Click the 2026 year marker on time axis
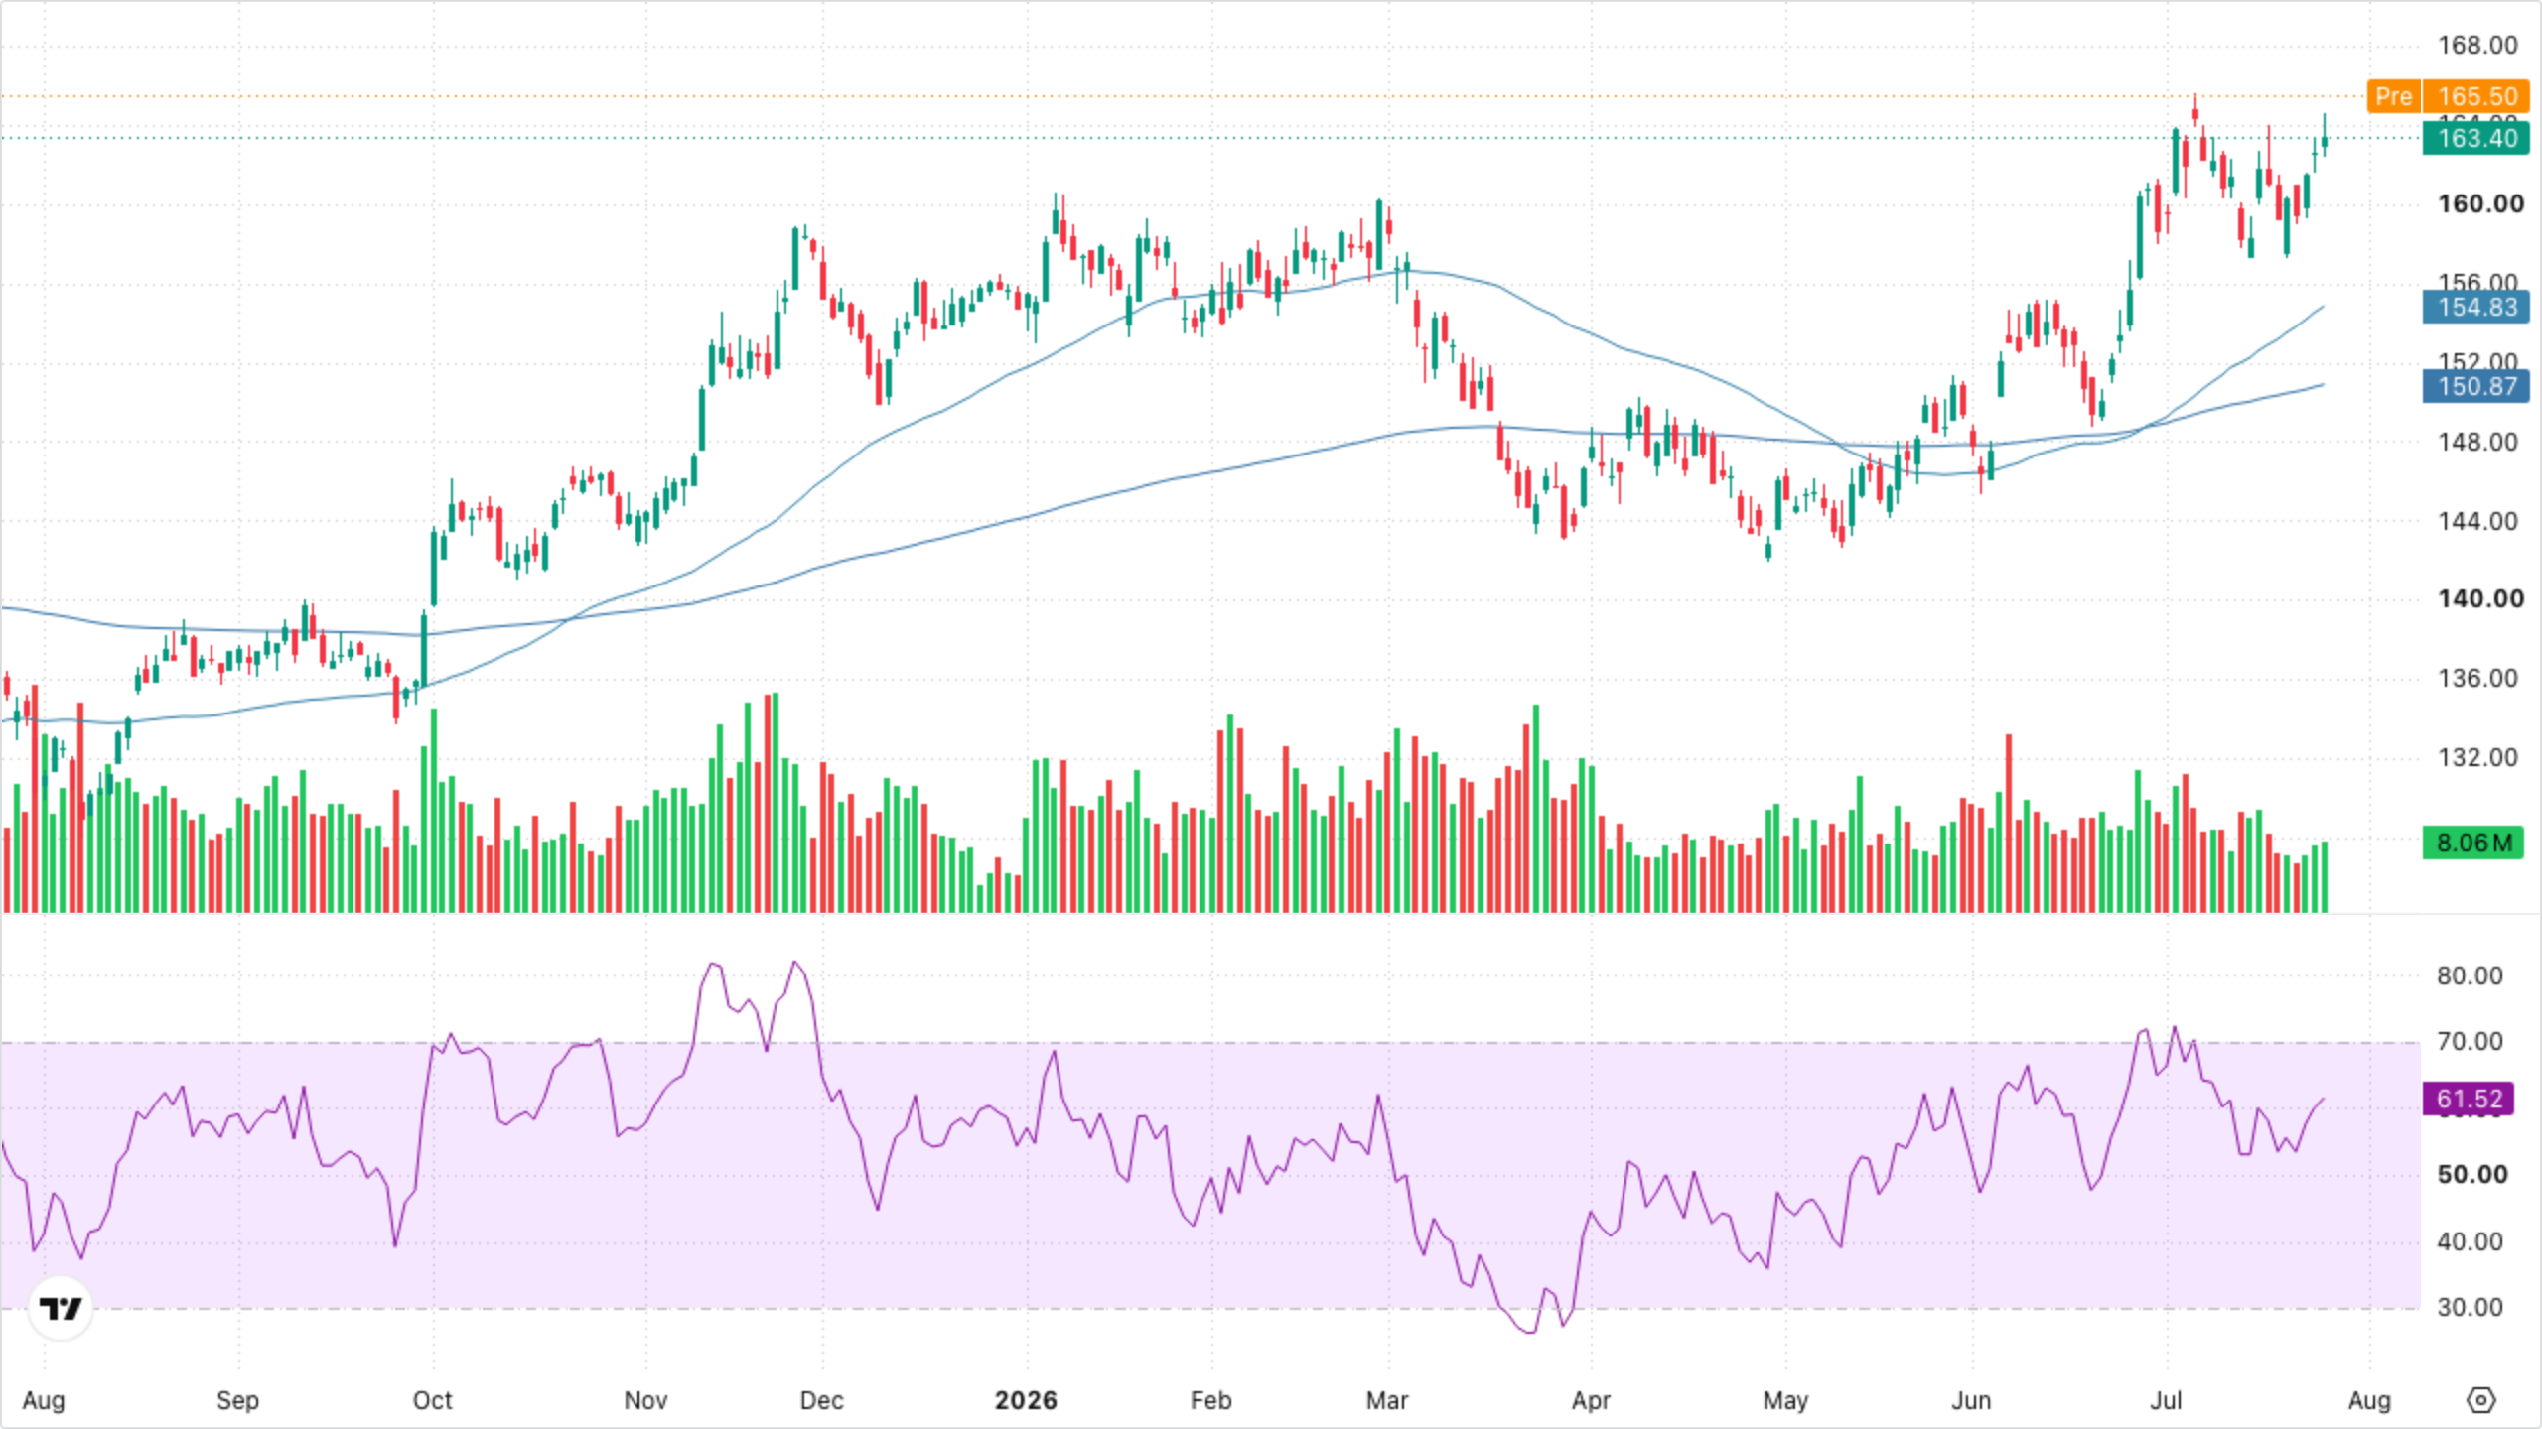This screenshot has width=2542, height=1429. coord(1026,1400)
